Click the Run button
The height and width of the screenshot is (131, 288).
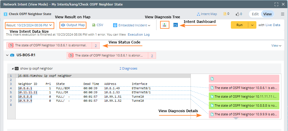pos(240,25)
